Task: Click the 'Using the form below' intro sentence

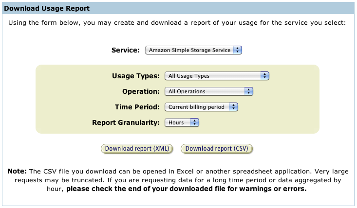Action: pos(177,23)
